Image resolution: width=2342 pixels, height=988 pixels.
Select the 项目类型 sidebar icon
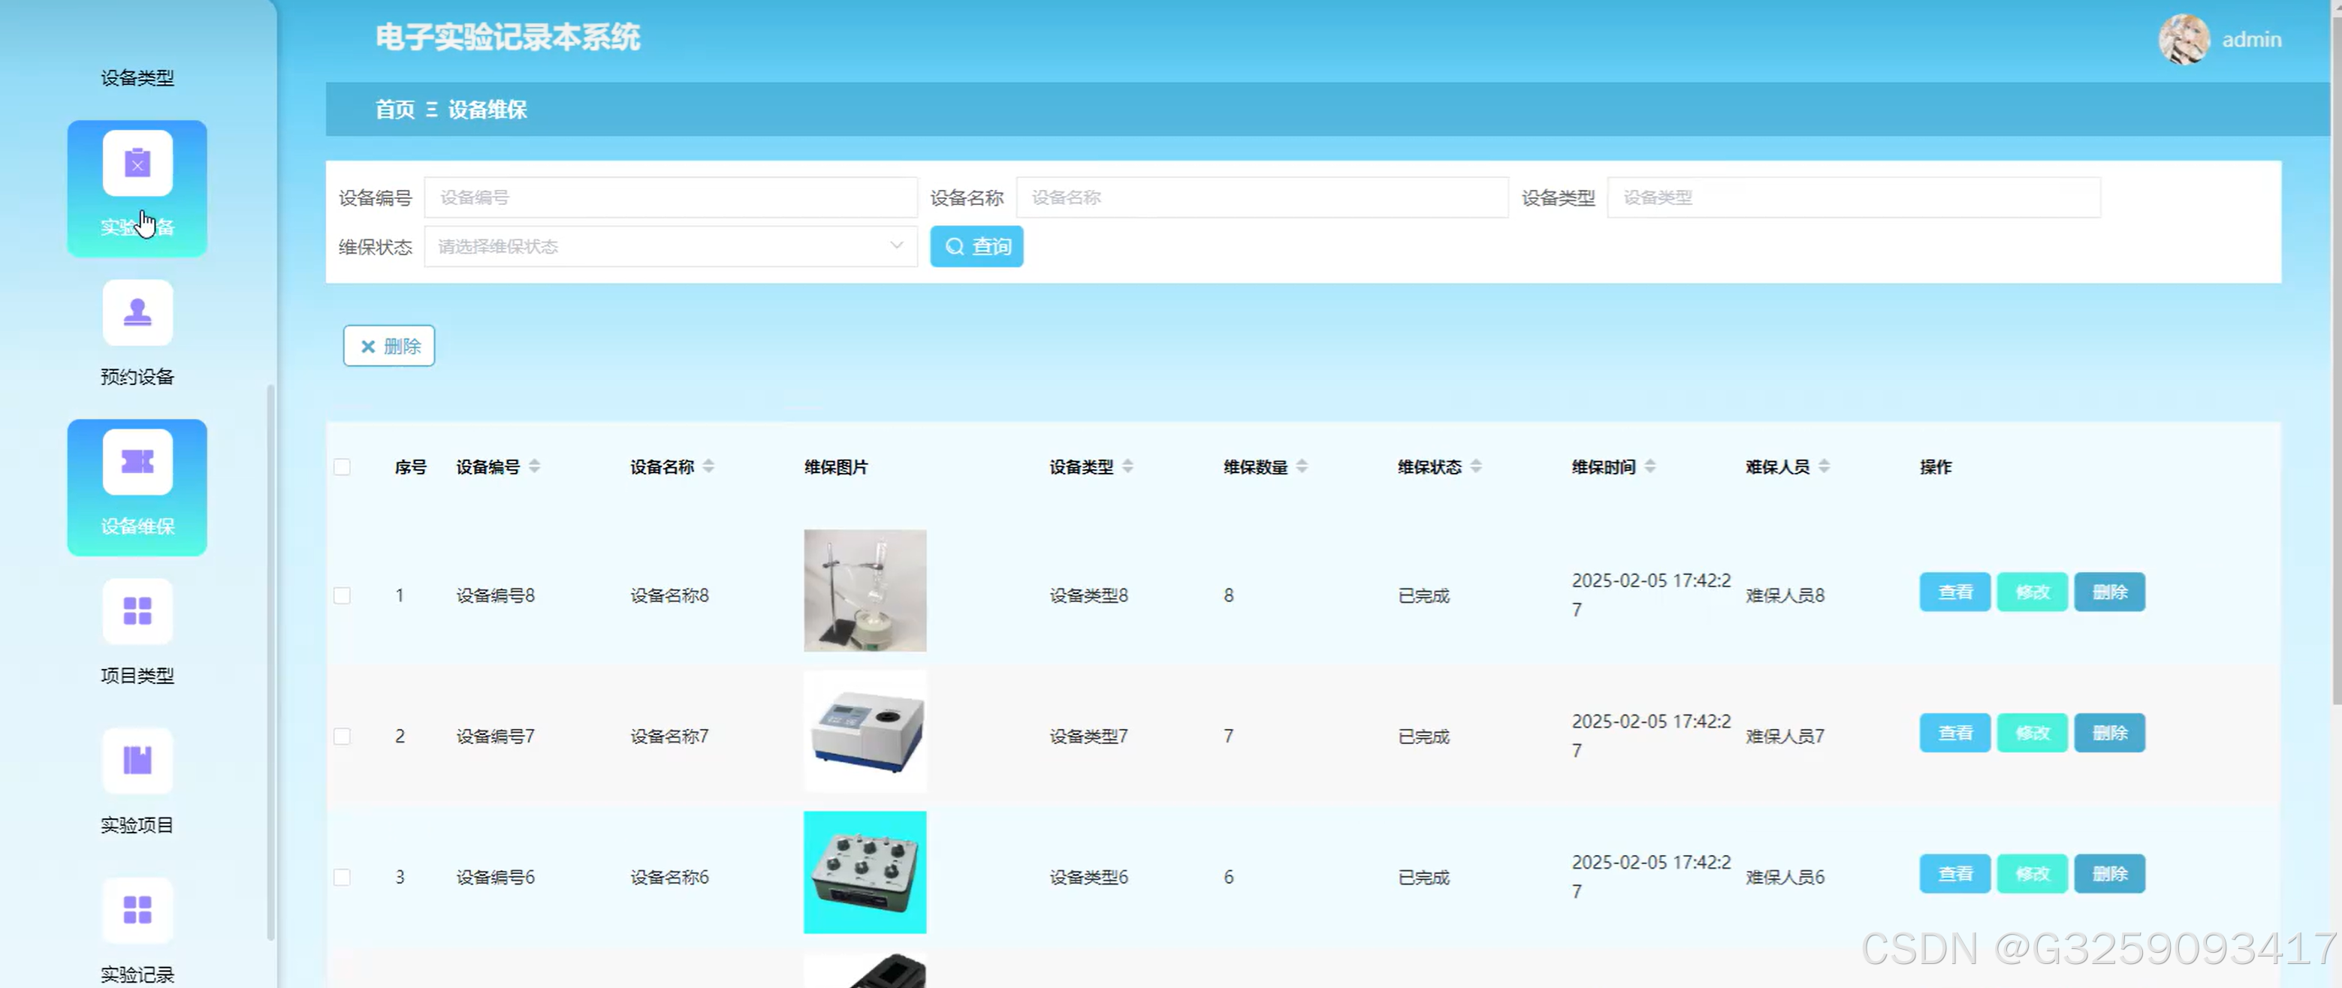137,611
